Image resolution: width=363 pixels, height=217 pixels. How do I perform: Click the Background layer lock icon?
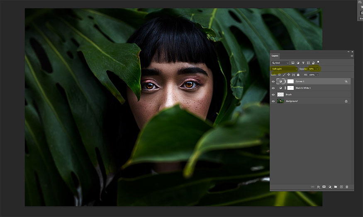click(346, 101)
